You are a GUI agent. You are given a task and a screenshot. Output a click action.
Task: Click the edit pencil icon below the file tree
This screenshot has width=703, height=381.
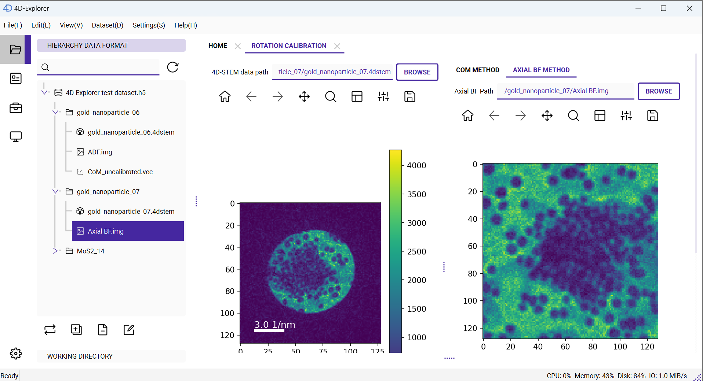(x=129, y=330)
